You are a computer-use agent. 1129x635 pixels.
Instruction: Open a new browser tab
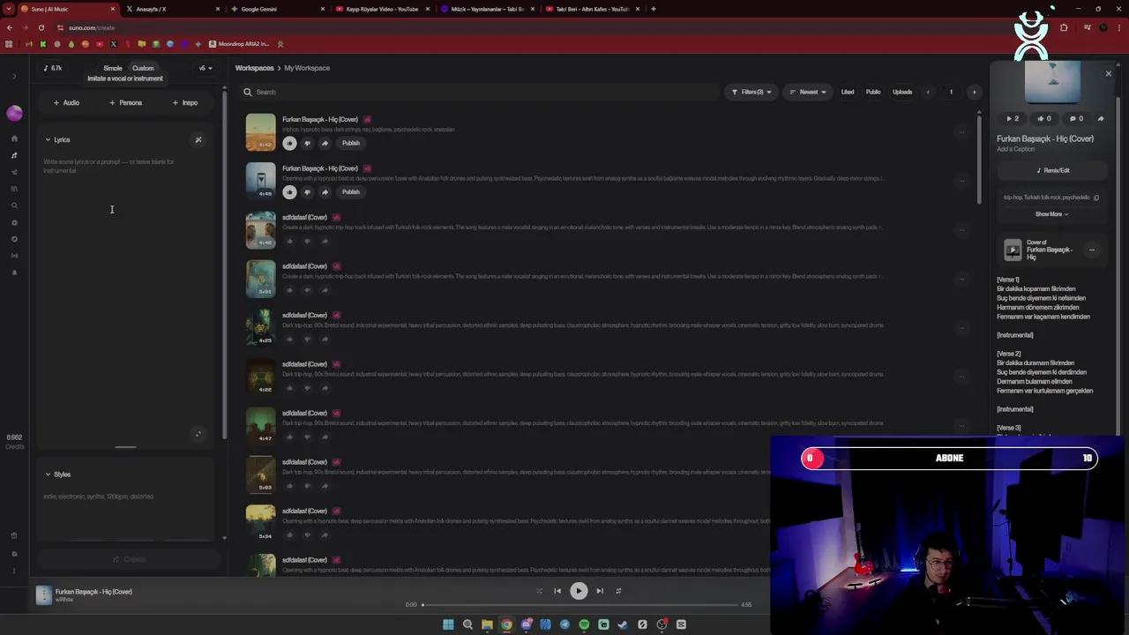tap(653, 9)
